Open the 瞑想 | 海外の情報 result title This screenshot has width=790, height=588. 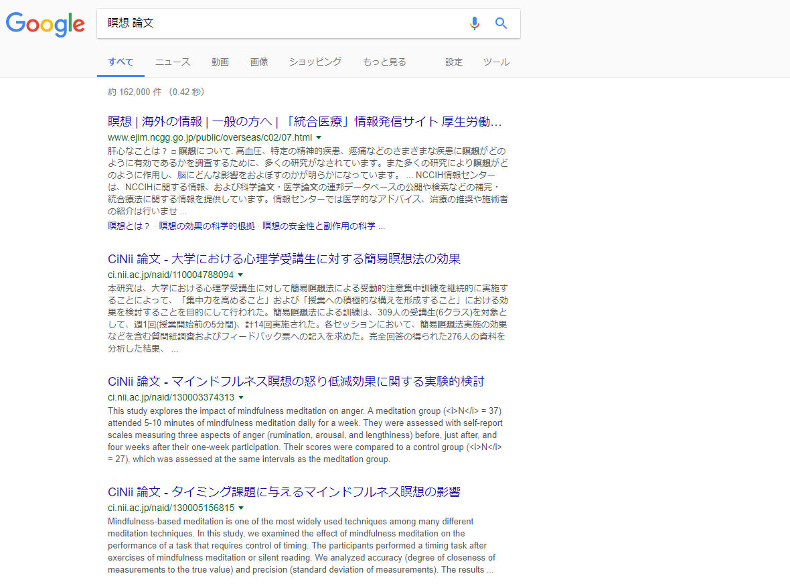pyautogui.click(x=305, y=121)
